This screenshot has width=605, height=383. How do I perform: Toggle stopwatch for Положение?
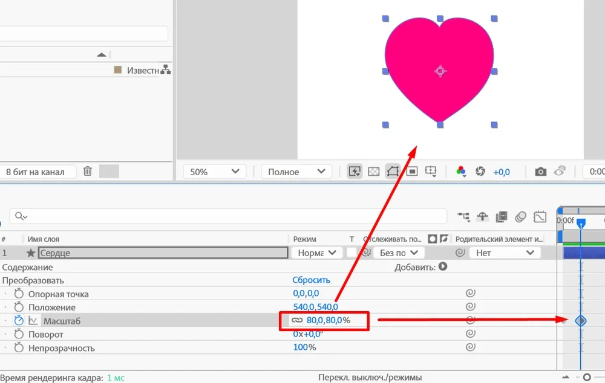pos(19,307)
